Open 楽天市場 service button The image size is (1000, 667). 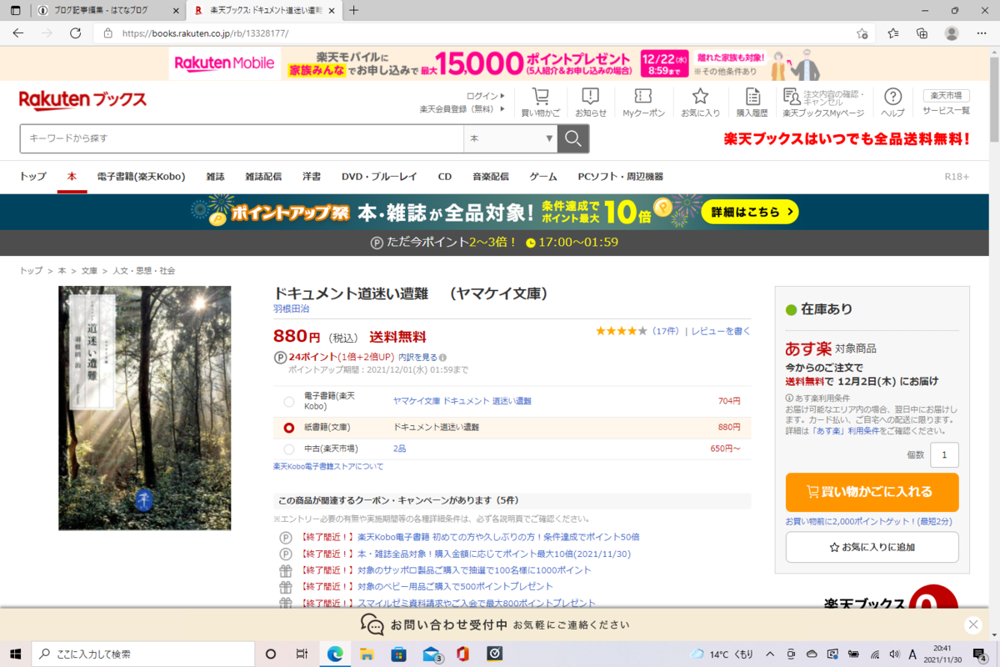click(x=946, y=95)
